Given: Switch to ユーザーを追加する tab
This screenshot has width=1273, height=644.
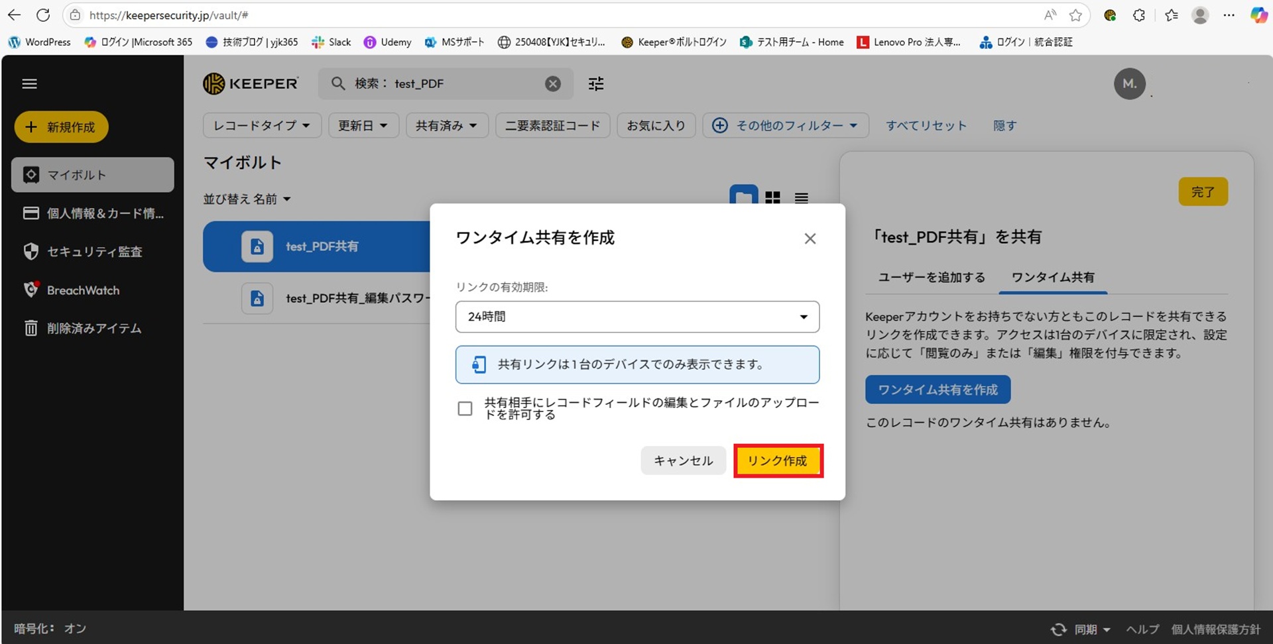Looking at the screenshot, I should 931,277.
